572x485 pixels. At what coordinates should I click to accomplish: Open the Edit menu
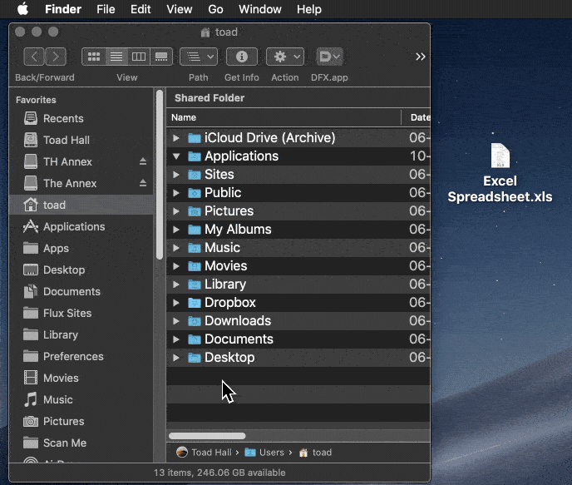click(x=141, y=9)
